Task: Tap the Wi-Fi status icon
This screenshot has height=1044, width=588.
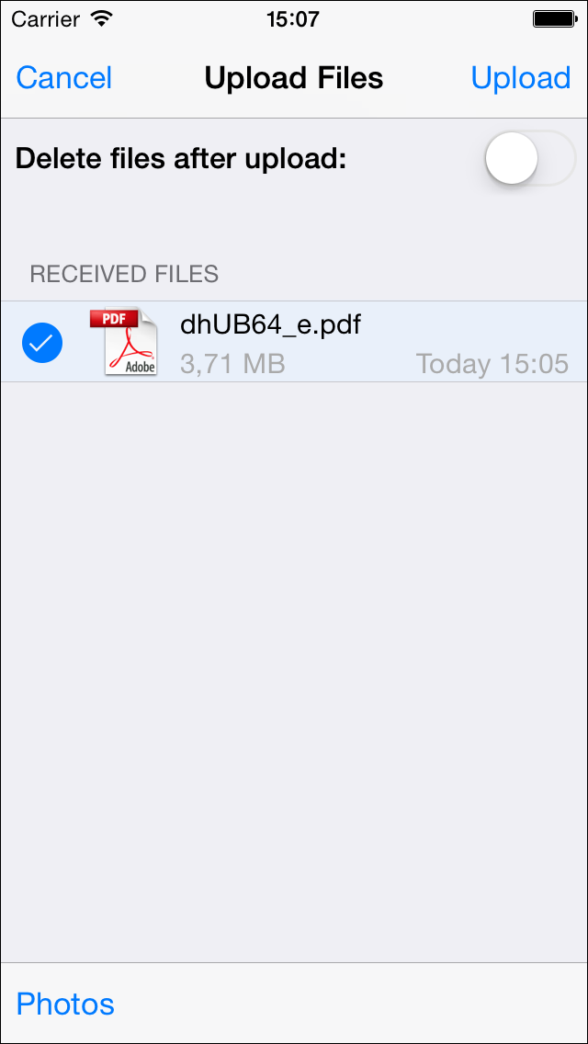Action: tap(101, 18)
